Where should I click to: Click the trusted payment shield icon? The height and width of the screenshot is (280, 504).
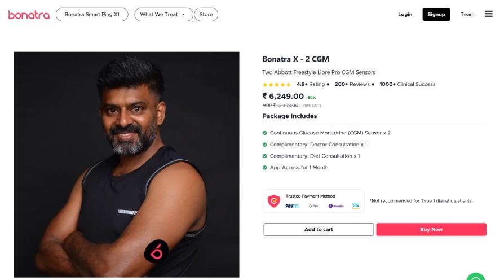point(273,200)
